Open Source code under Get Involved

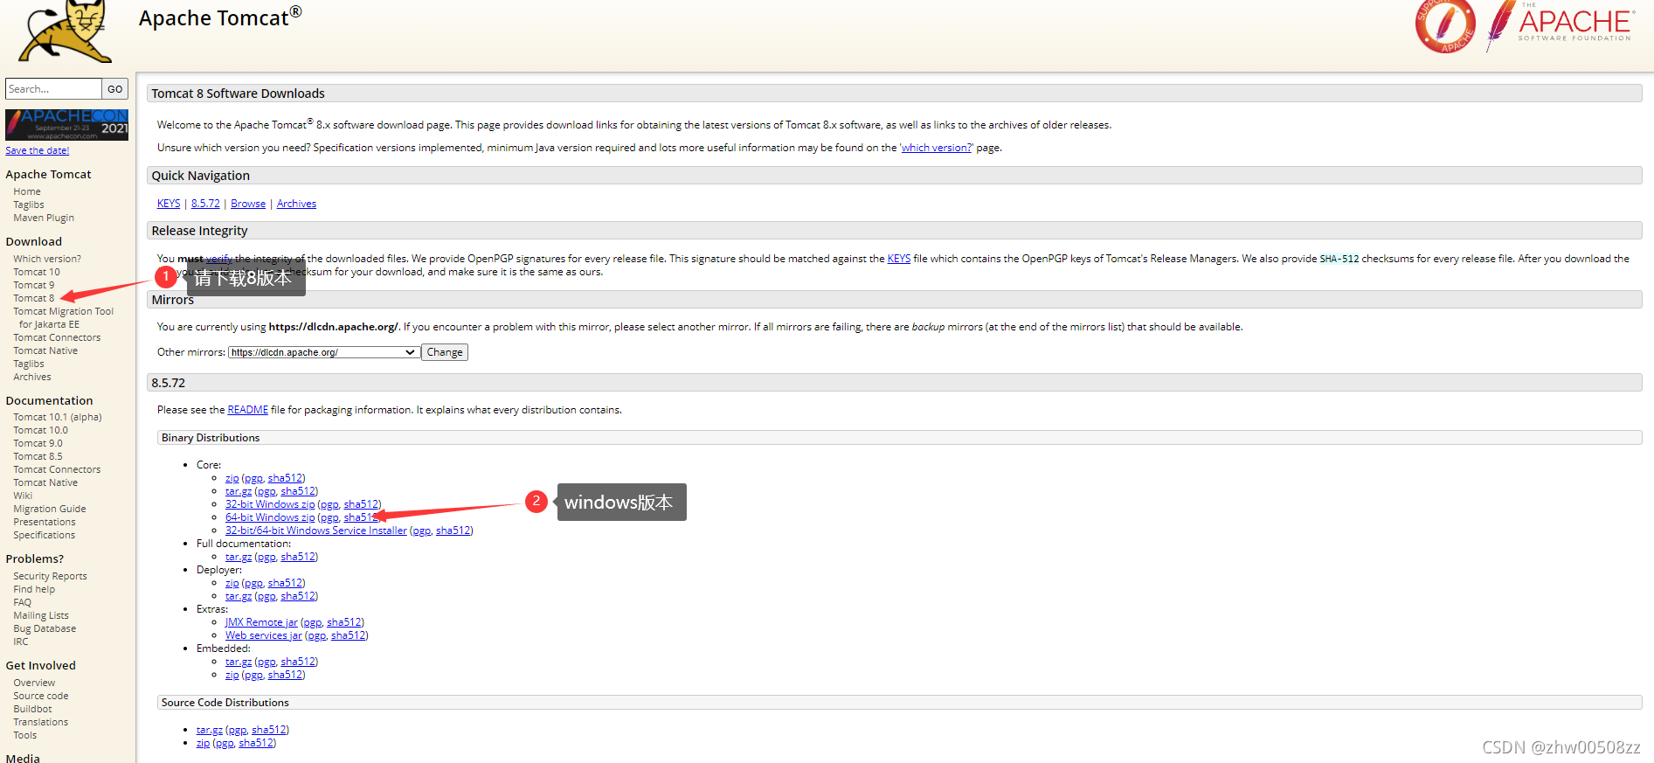click(x=41, y=696)
